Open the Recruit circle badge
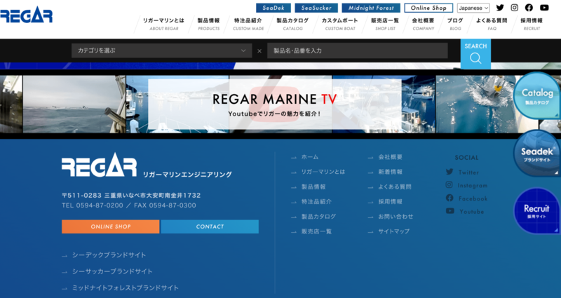Image resolution: width=561 pixels, height=298 pixels. click(536, 211)
